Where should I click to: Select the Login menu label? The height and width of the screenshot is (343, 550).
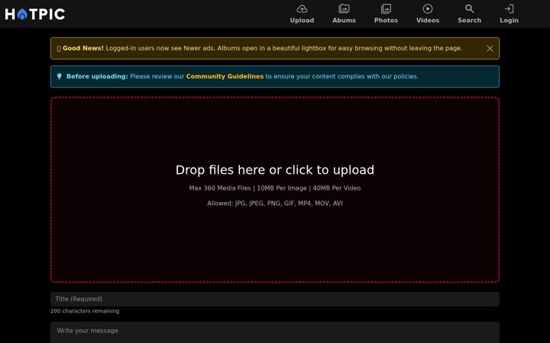point(509,21)
